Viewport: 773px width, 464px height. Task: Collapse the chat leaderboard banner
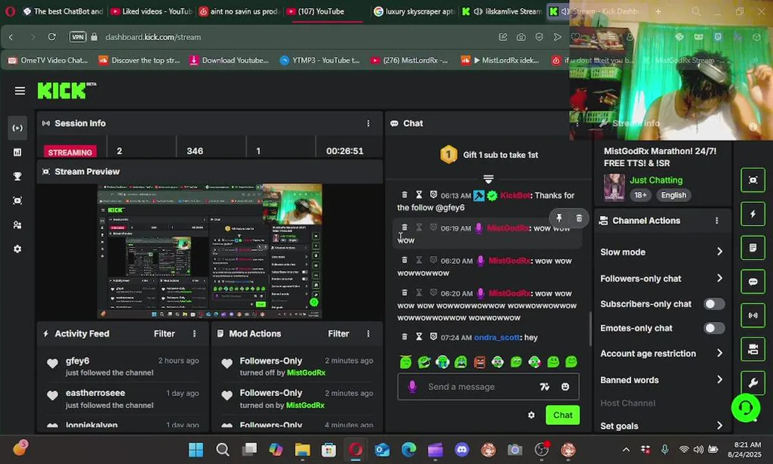[x=488, y=179]
